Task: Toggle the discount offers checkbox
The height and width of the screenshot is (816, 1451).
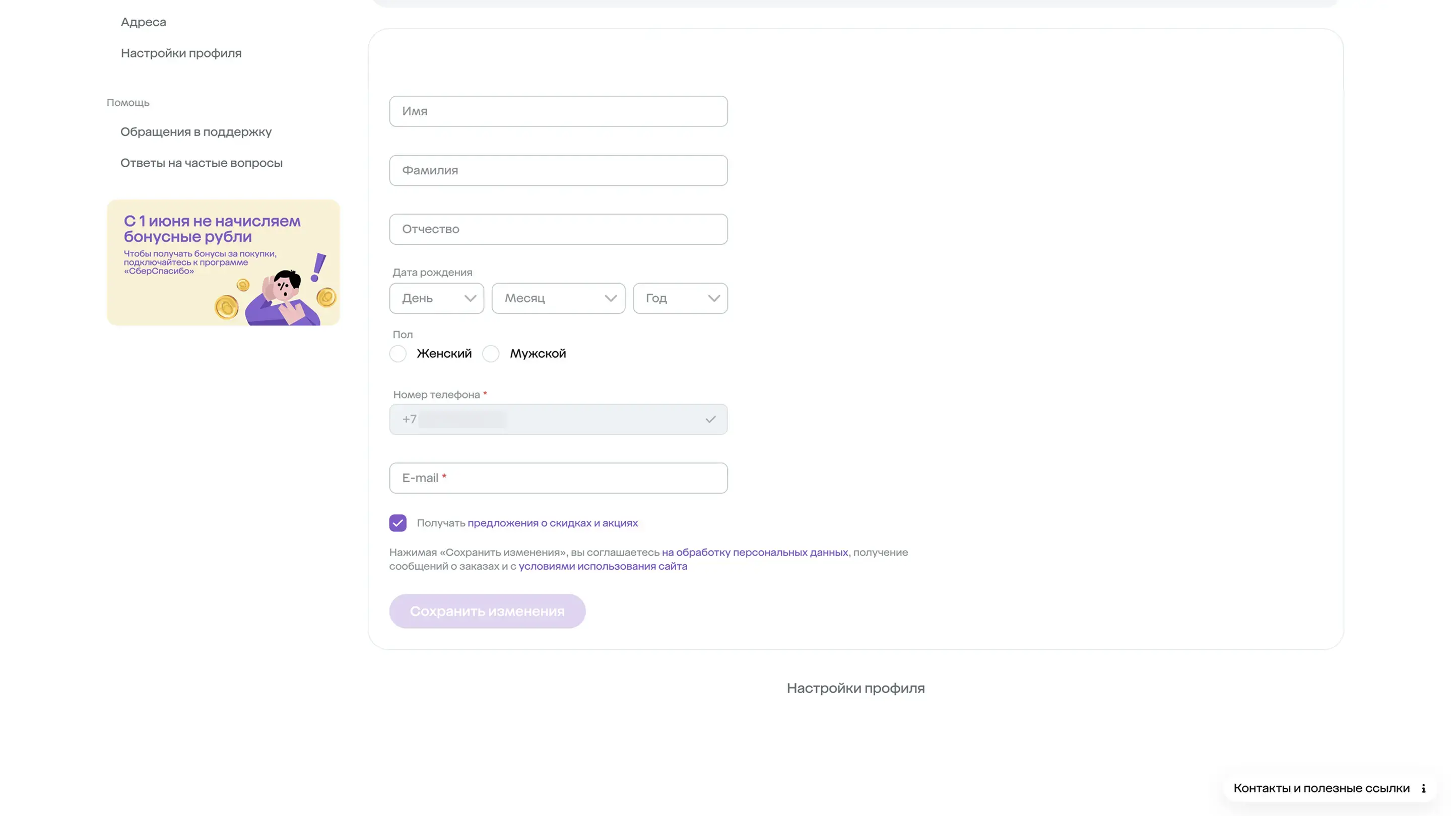Action: [x=398, y=523]
